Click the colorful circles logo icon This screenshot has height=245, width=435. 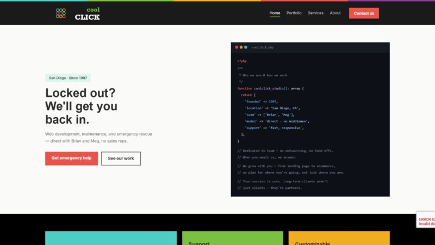click(x=61, y=13)
